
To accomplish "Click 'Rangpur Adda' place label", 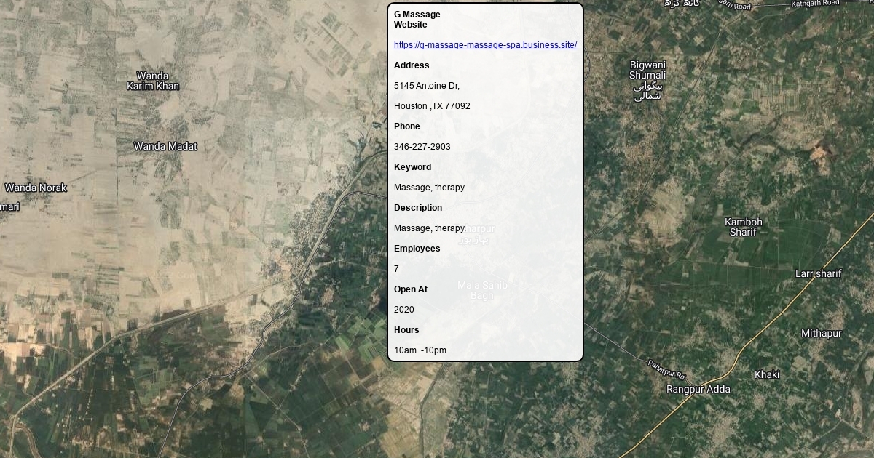I will [698, 389].
